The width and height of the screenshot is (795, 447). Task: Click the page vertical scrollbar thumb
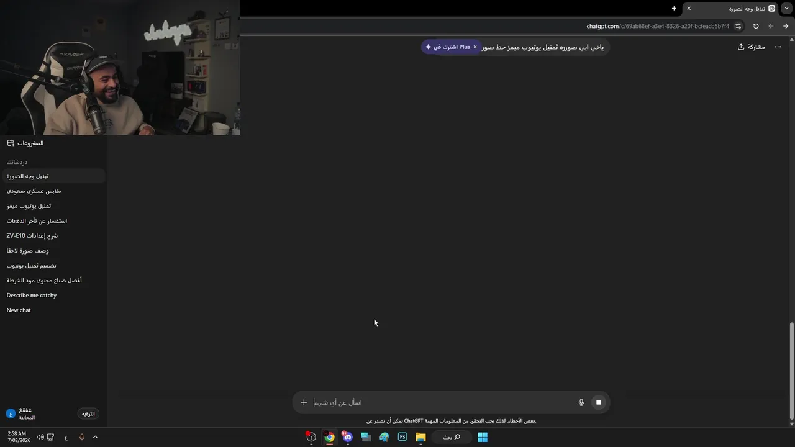click(x=791, y=370)
